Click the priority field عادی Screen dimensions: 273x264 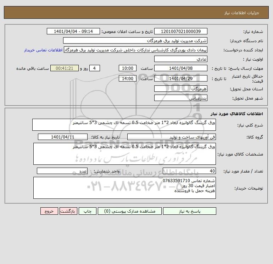coord(181,59)
